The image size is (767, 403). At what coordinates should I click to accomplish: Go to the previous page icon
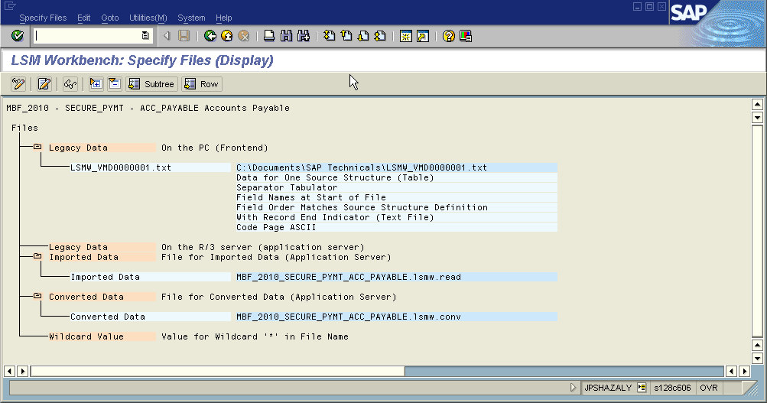[346, 36]
